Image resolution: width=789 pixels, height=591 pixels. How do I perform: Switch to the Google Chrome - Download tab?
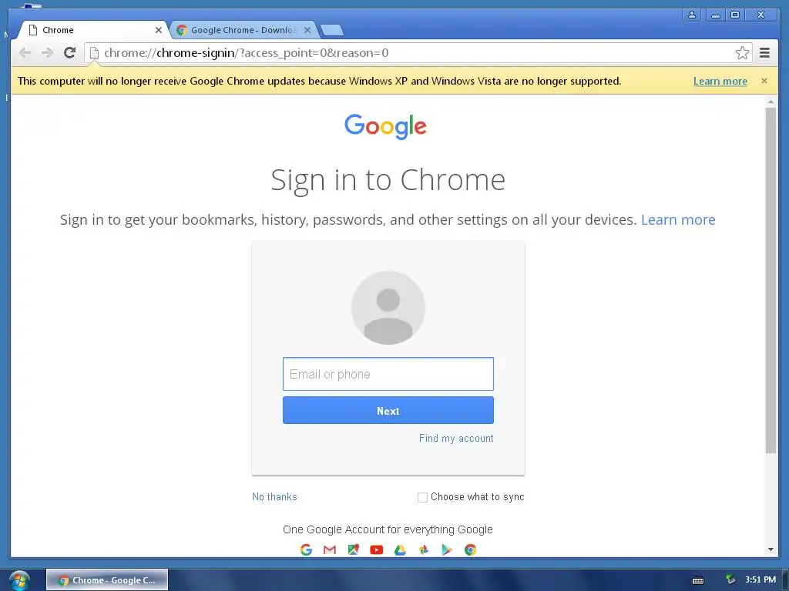pos(244,30)
